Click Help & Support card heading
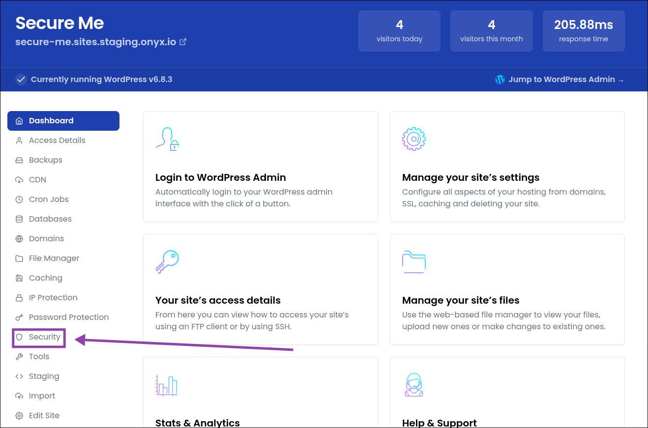Image resolution: width=648 pixels, height=428 pixels. 440,423
